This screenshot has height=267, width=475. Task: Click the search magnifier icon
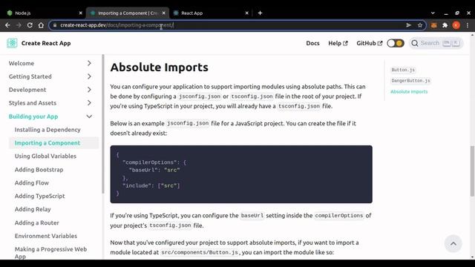tap(415, 43)
